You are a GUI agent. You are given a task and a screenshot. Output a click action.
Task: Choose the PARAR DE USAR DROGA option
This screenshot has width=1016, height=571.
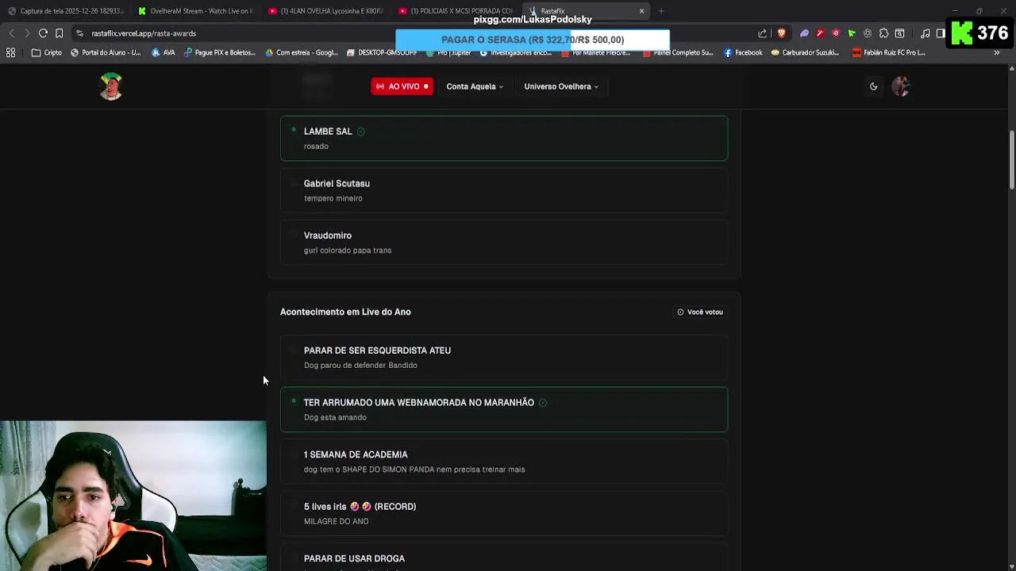[x=504, y=558]
